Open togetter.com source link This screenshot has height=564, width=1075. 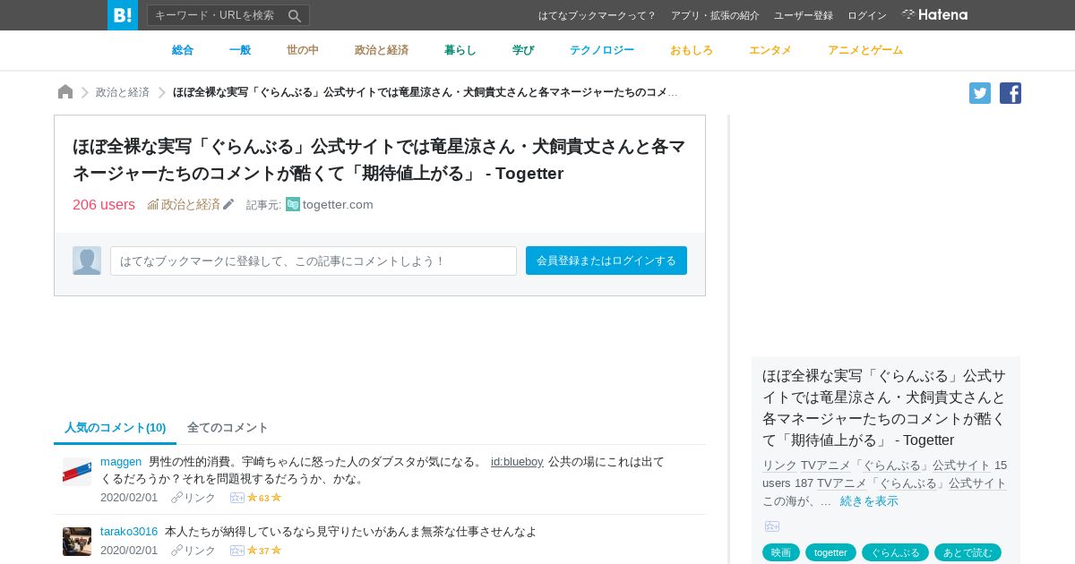click(x=338, y=204)
